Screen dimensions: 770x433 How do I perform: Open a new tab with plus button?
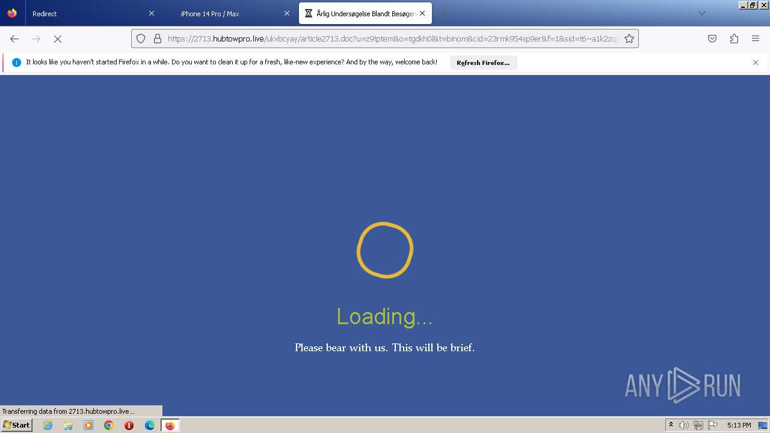[445, 13]
